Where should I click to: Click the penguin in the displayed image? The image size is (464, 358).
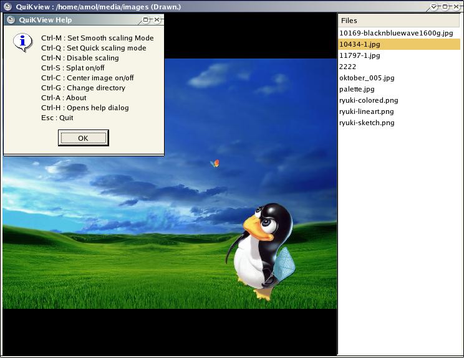coord(261,251)
